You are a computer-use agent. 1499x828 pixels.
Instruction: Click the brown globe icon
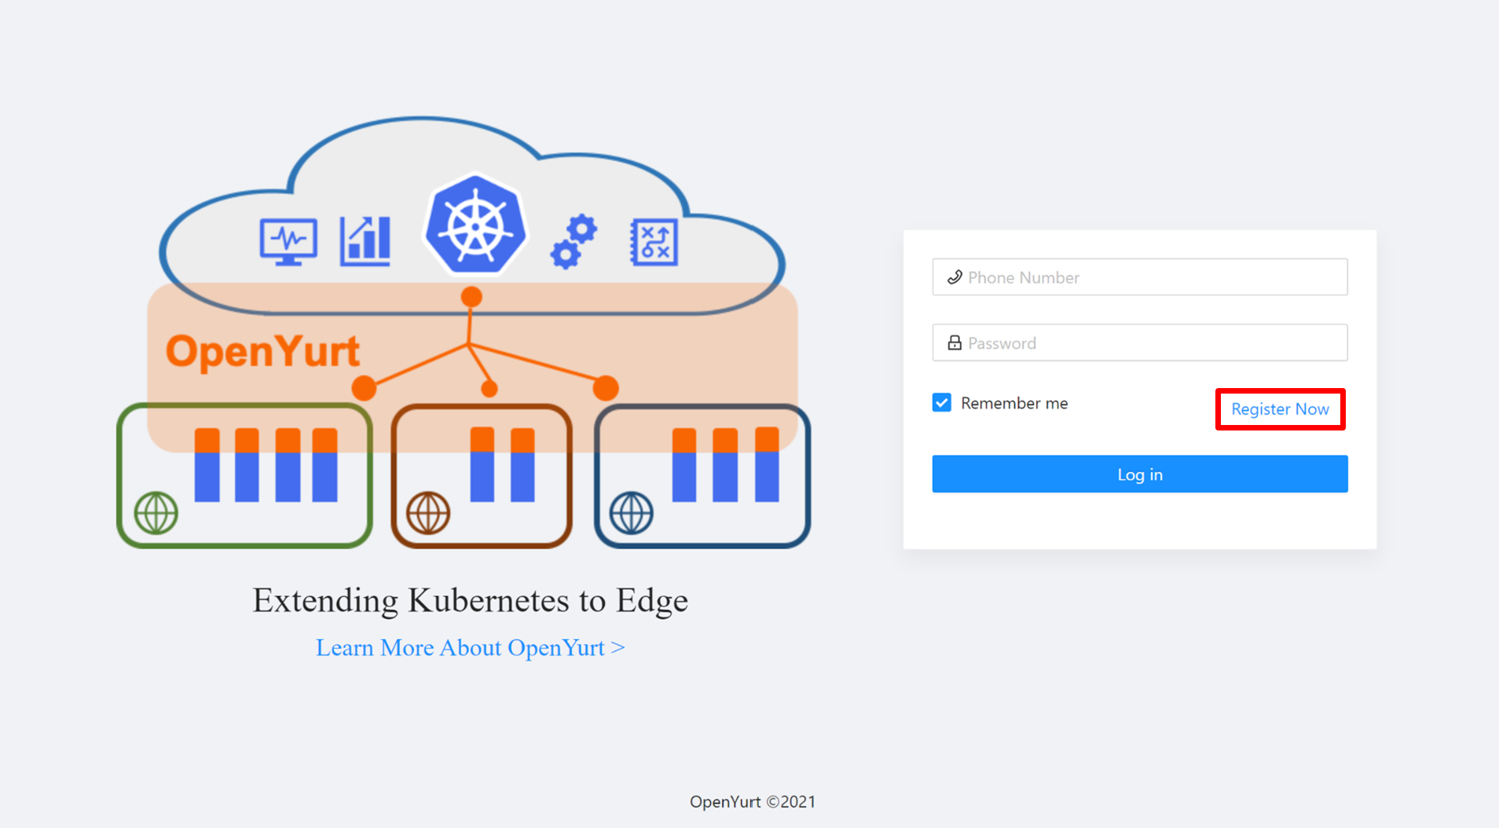point(428,513)
